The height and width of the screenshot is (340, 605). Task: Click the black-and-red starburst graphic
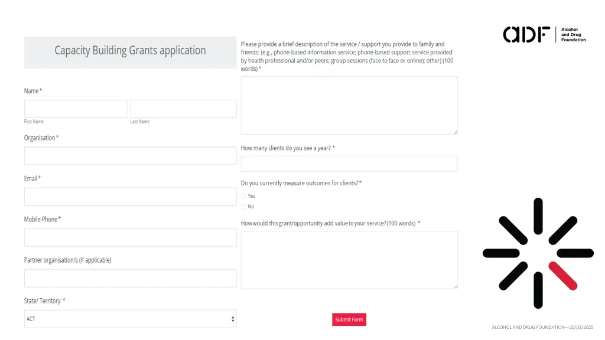click(x=538, y=253)
